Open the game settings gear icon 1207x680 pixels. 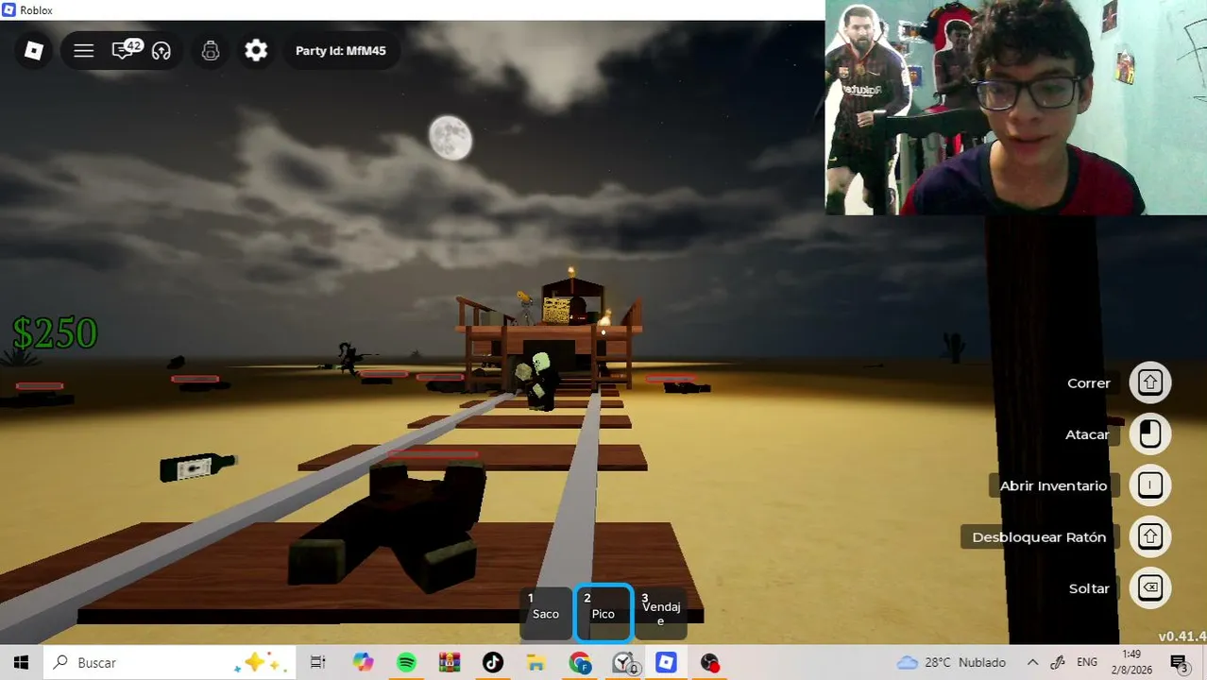coord(256,51)
